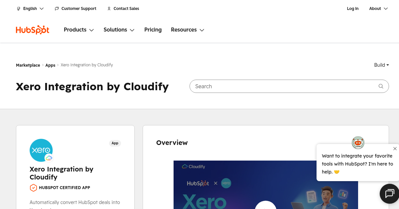Go to Marketplace breadcrumb
Screen dimensions: 399x209
[28, 65]
